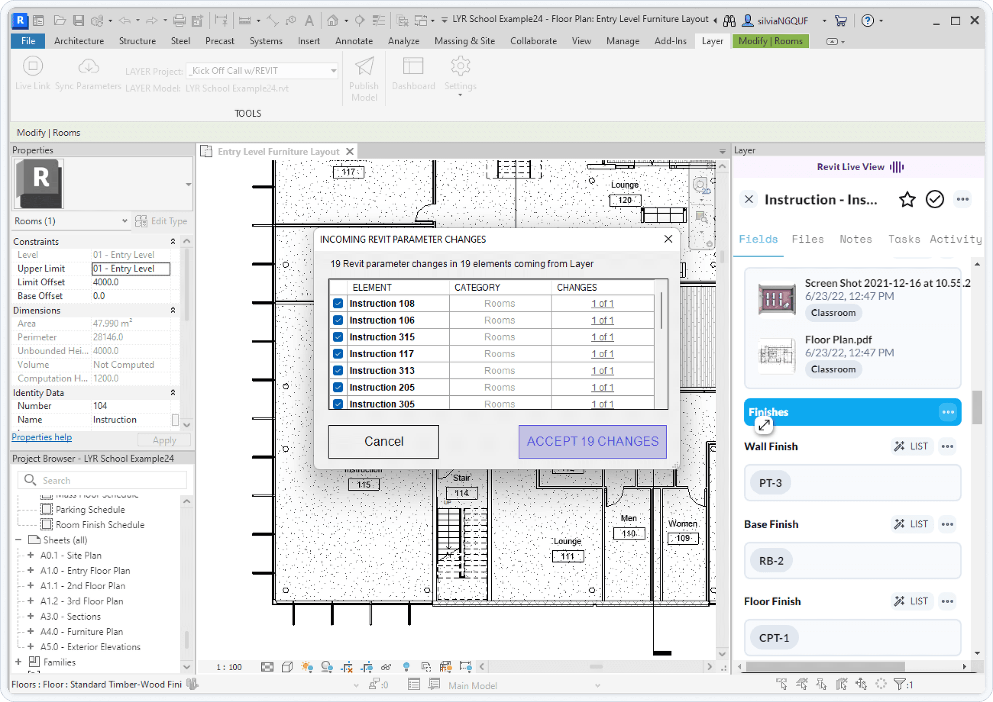Image resolution: width=993 pixels, height=702 pixels.
Task: Open Layer Settings from the ribbon
Action: pos(460,73)
